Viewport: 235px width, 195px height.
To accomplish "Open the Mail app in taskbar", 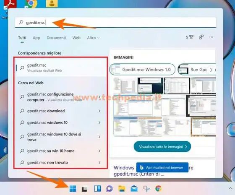I will click(134, 189).
